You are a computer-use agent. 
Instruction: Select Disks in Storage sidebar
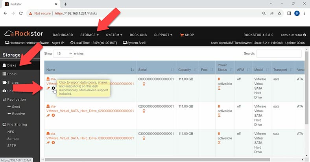tap(20, 65)
